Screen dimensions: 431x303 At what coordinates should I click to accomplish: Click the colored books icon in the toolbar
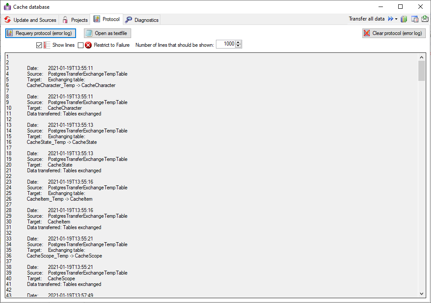[x=404, y=19]
